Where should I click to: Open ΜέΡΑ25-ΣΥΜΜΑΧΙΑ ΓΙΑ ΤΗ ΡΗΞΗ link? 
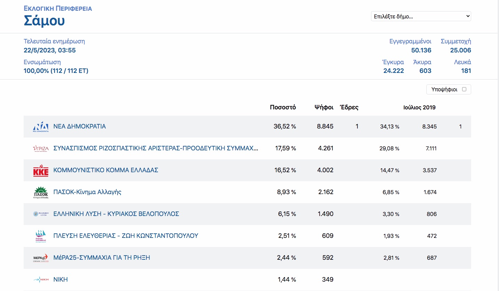click(102, 258)
